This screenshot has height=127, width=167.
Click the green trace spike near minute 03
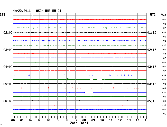[41, 96]
